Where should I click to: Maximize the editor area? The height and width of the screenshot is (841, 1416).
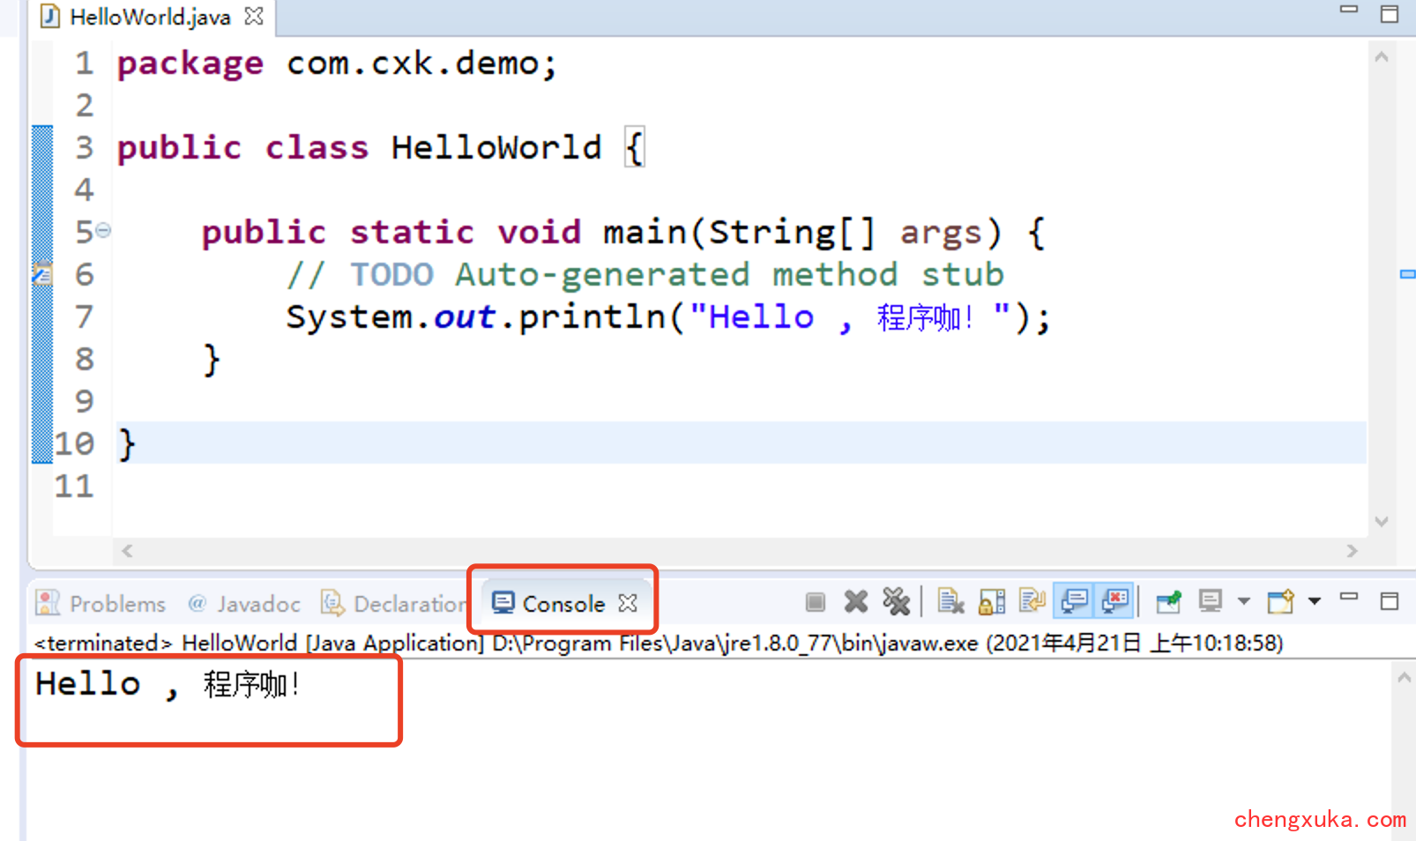point(1390,13)
